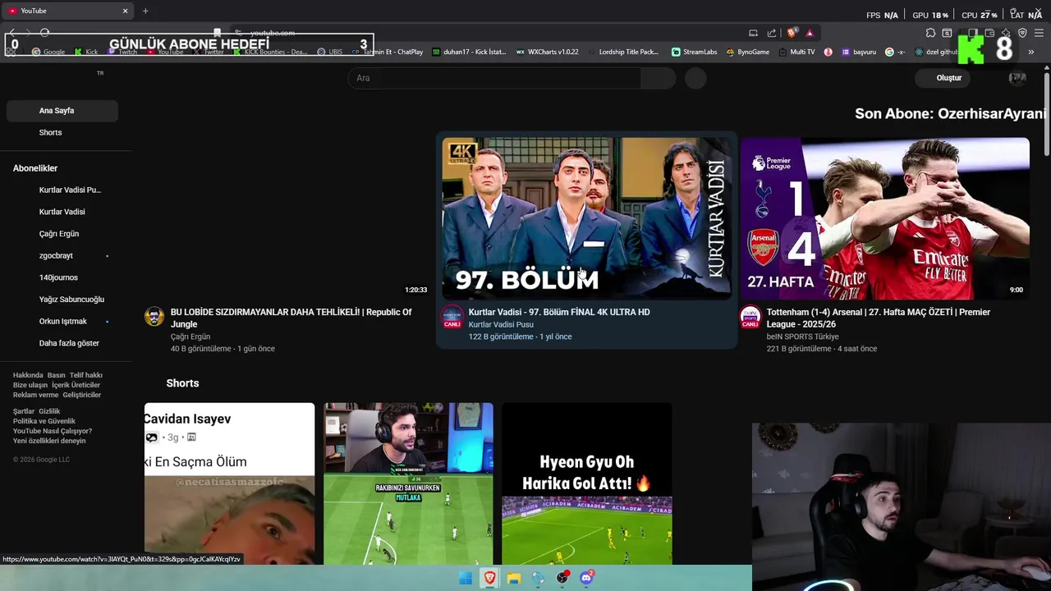
Task: Reload the current page
Action: point(44,33)
